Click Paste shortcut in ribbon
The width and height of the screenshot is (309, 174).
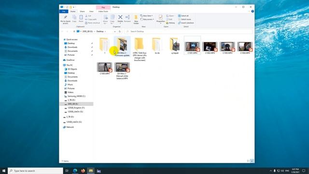coord(92,23)
